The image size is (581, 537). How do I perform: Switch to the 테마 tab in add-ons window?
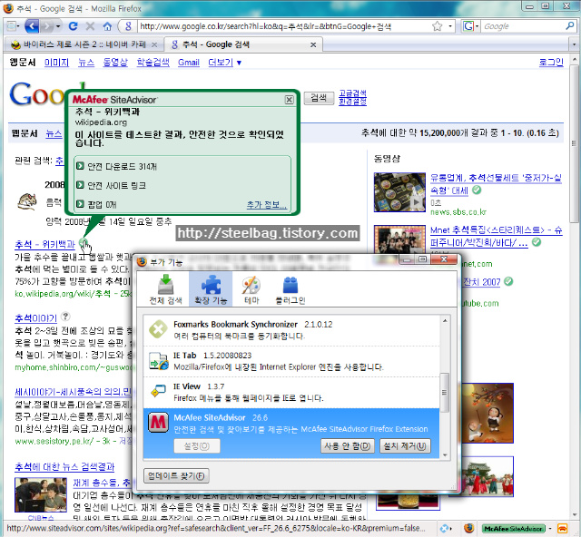(251, 289)
